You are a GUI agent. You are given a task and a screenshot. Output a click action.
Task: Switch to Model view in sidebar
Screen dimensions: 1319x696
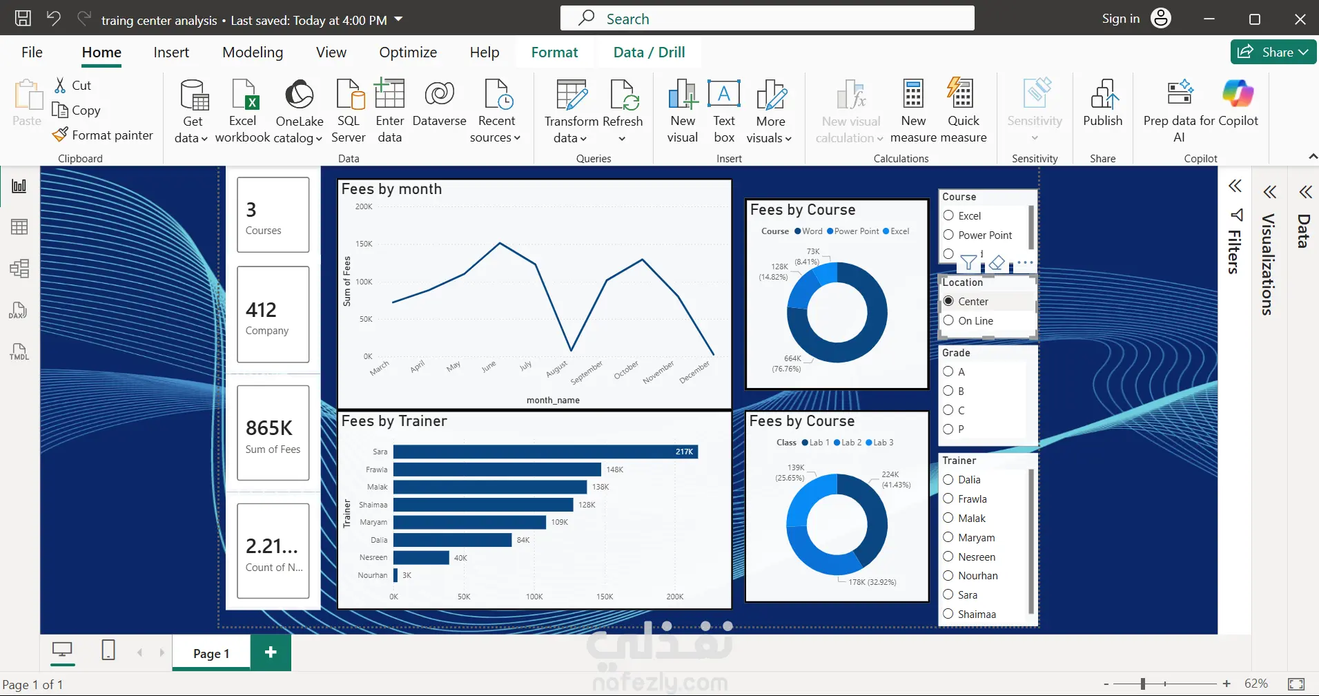point(19,268)
